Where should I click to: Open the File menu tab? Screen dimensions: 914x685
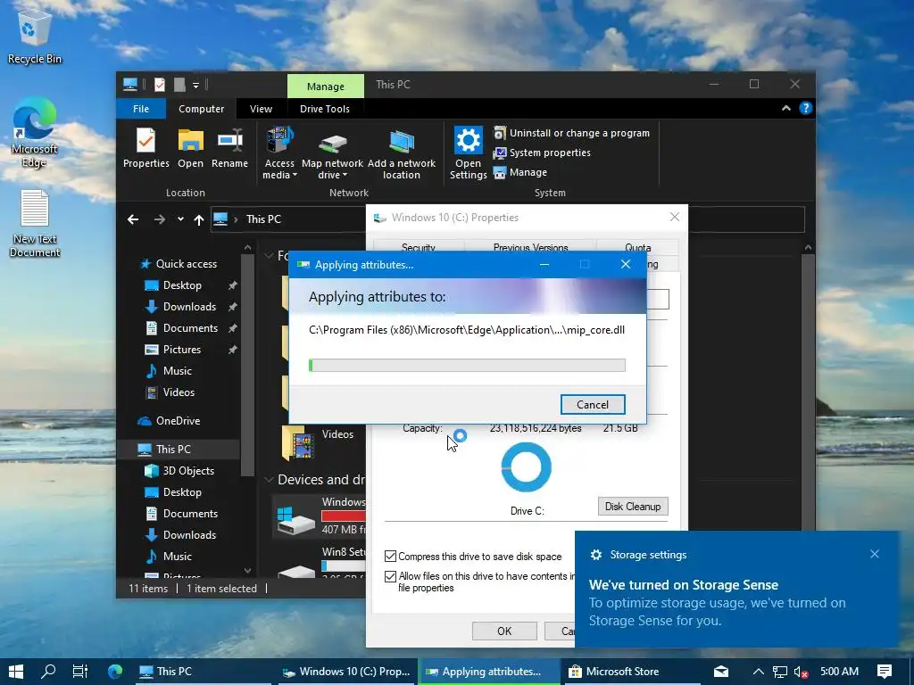point(141,109)
